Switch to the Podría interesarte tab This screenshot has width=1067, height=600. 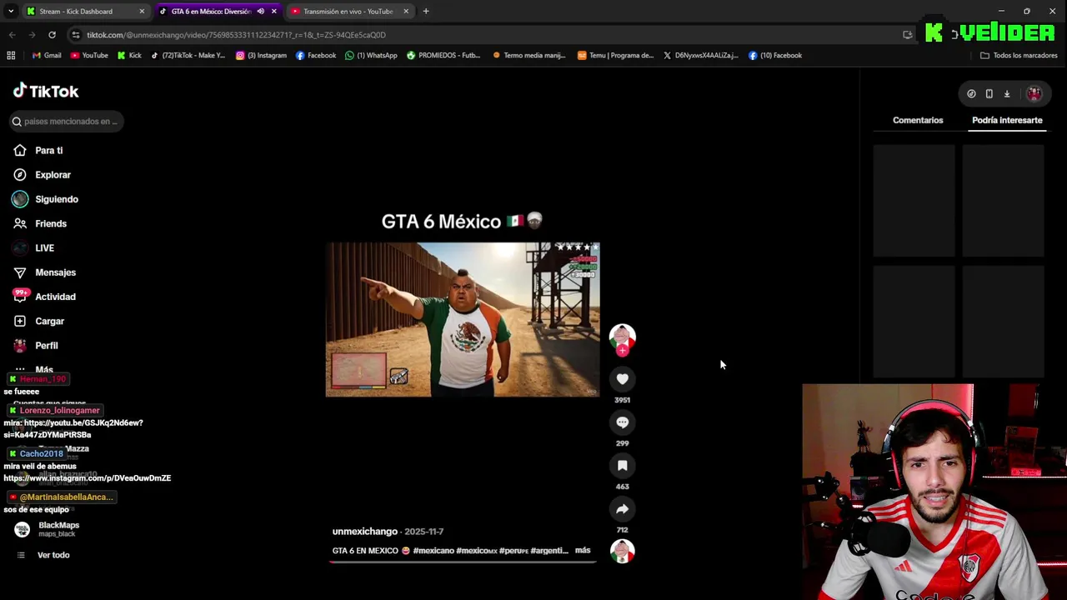click(x=1007, y=120)
